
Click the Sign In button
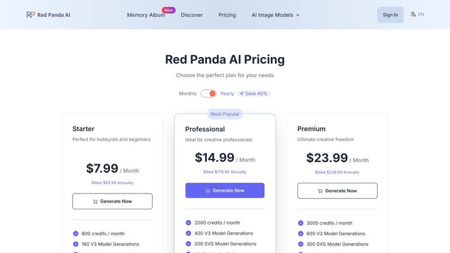(x=391, y=15)
